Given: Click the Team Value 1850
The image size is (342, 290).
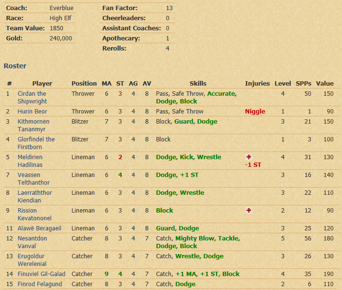Looking at the screenshot, I should tap(57, 28).
